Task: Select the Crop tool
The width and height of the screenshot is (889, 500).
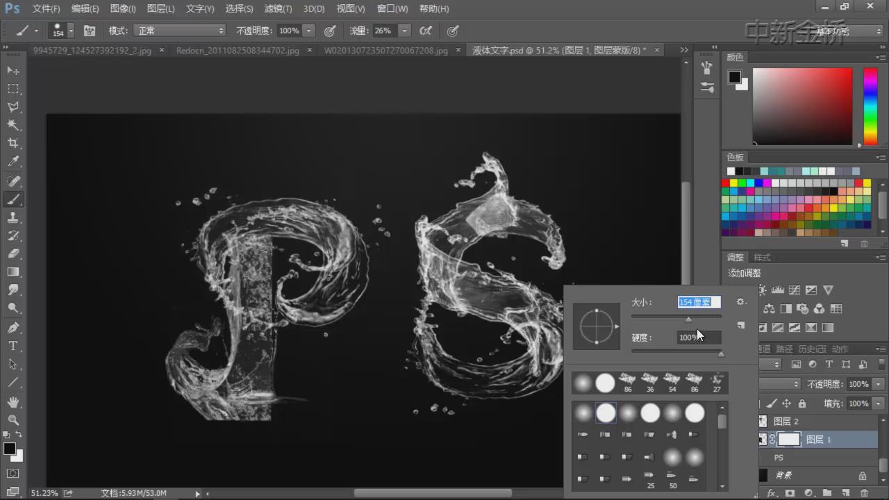Action: [x=13, y=143]
